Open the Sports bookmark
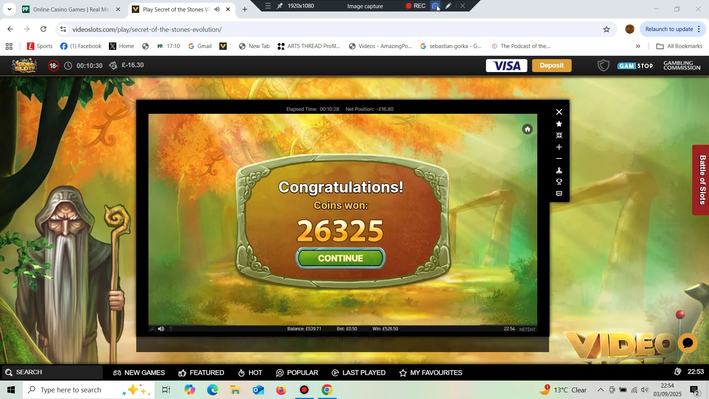 pos(40,46)
